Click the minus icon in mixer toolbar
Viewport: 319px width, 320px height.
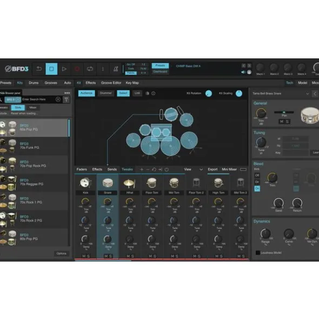pyautogui.click(x=148, y=169)
